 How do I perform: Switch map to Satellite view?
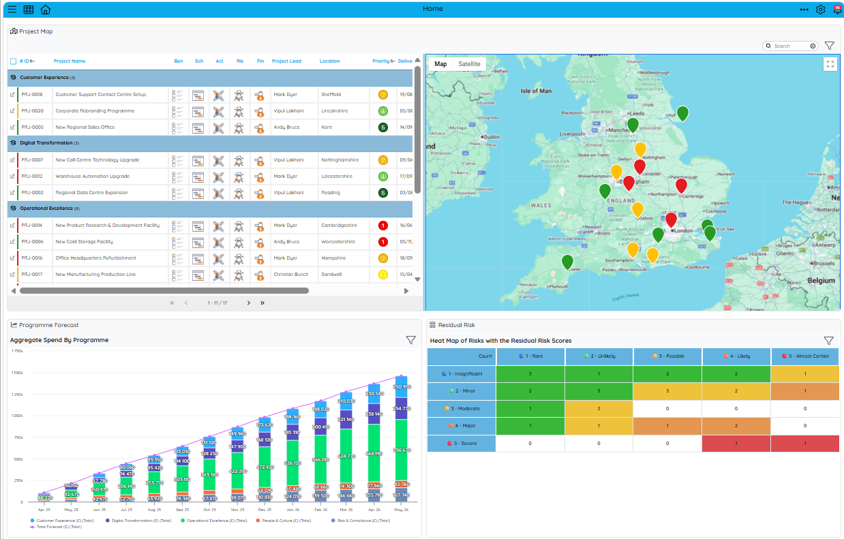click(x=469, y=64)
